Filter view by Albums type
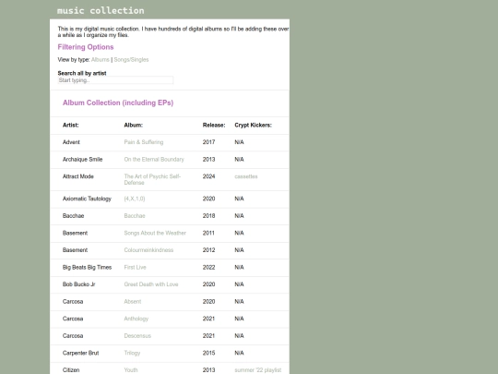 [x=100, y=60]
